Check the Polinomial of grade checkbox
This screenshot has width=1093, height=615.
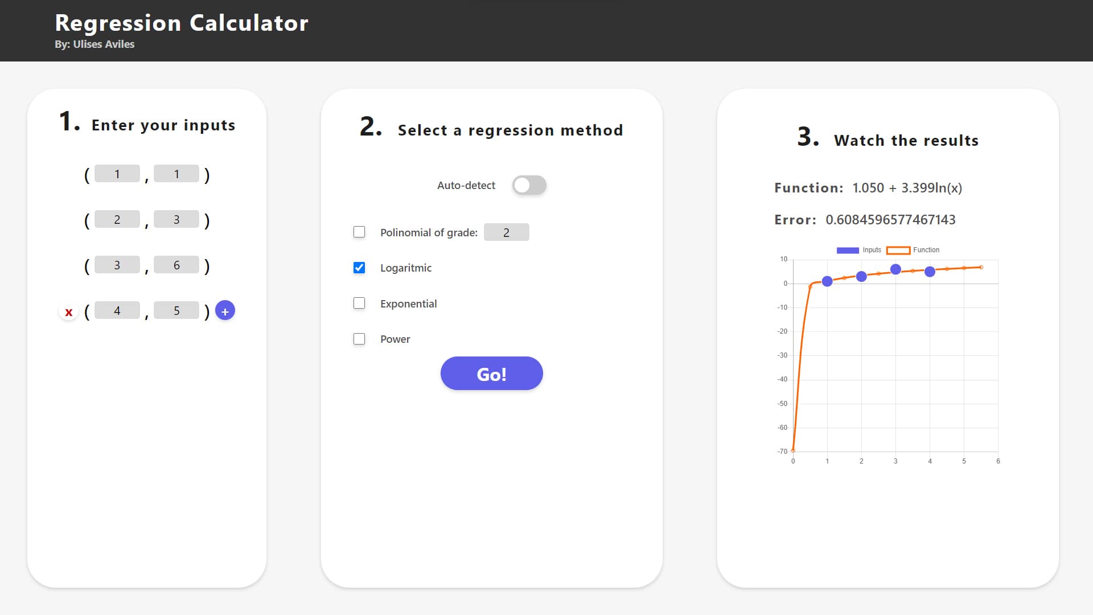359,232
